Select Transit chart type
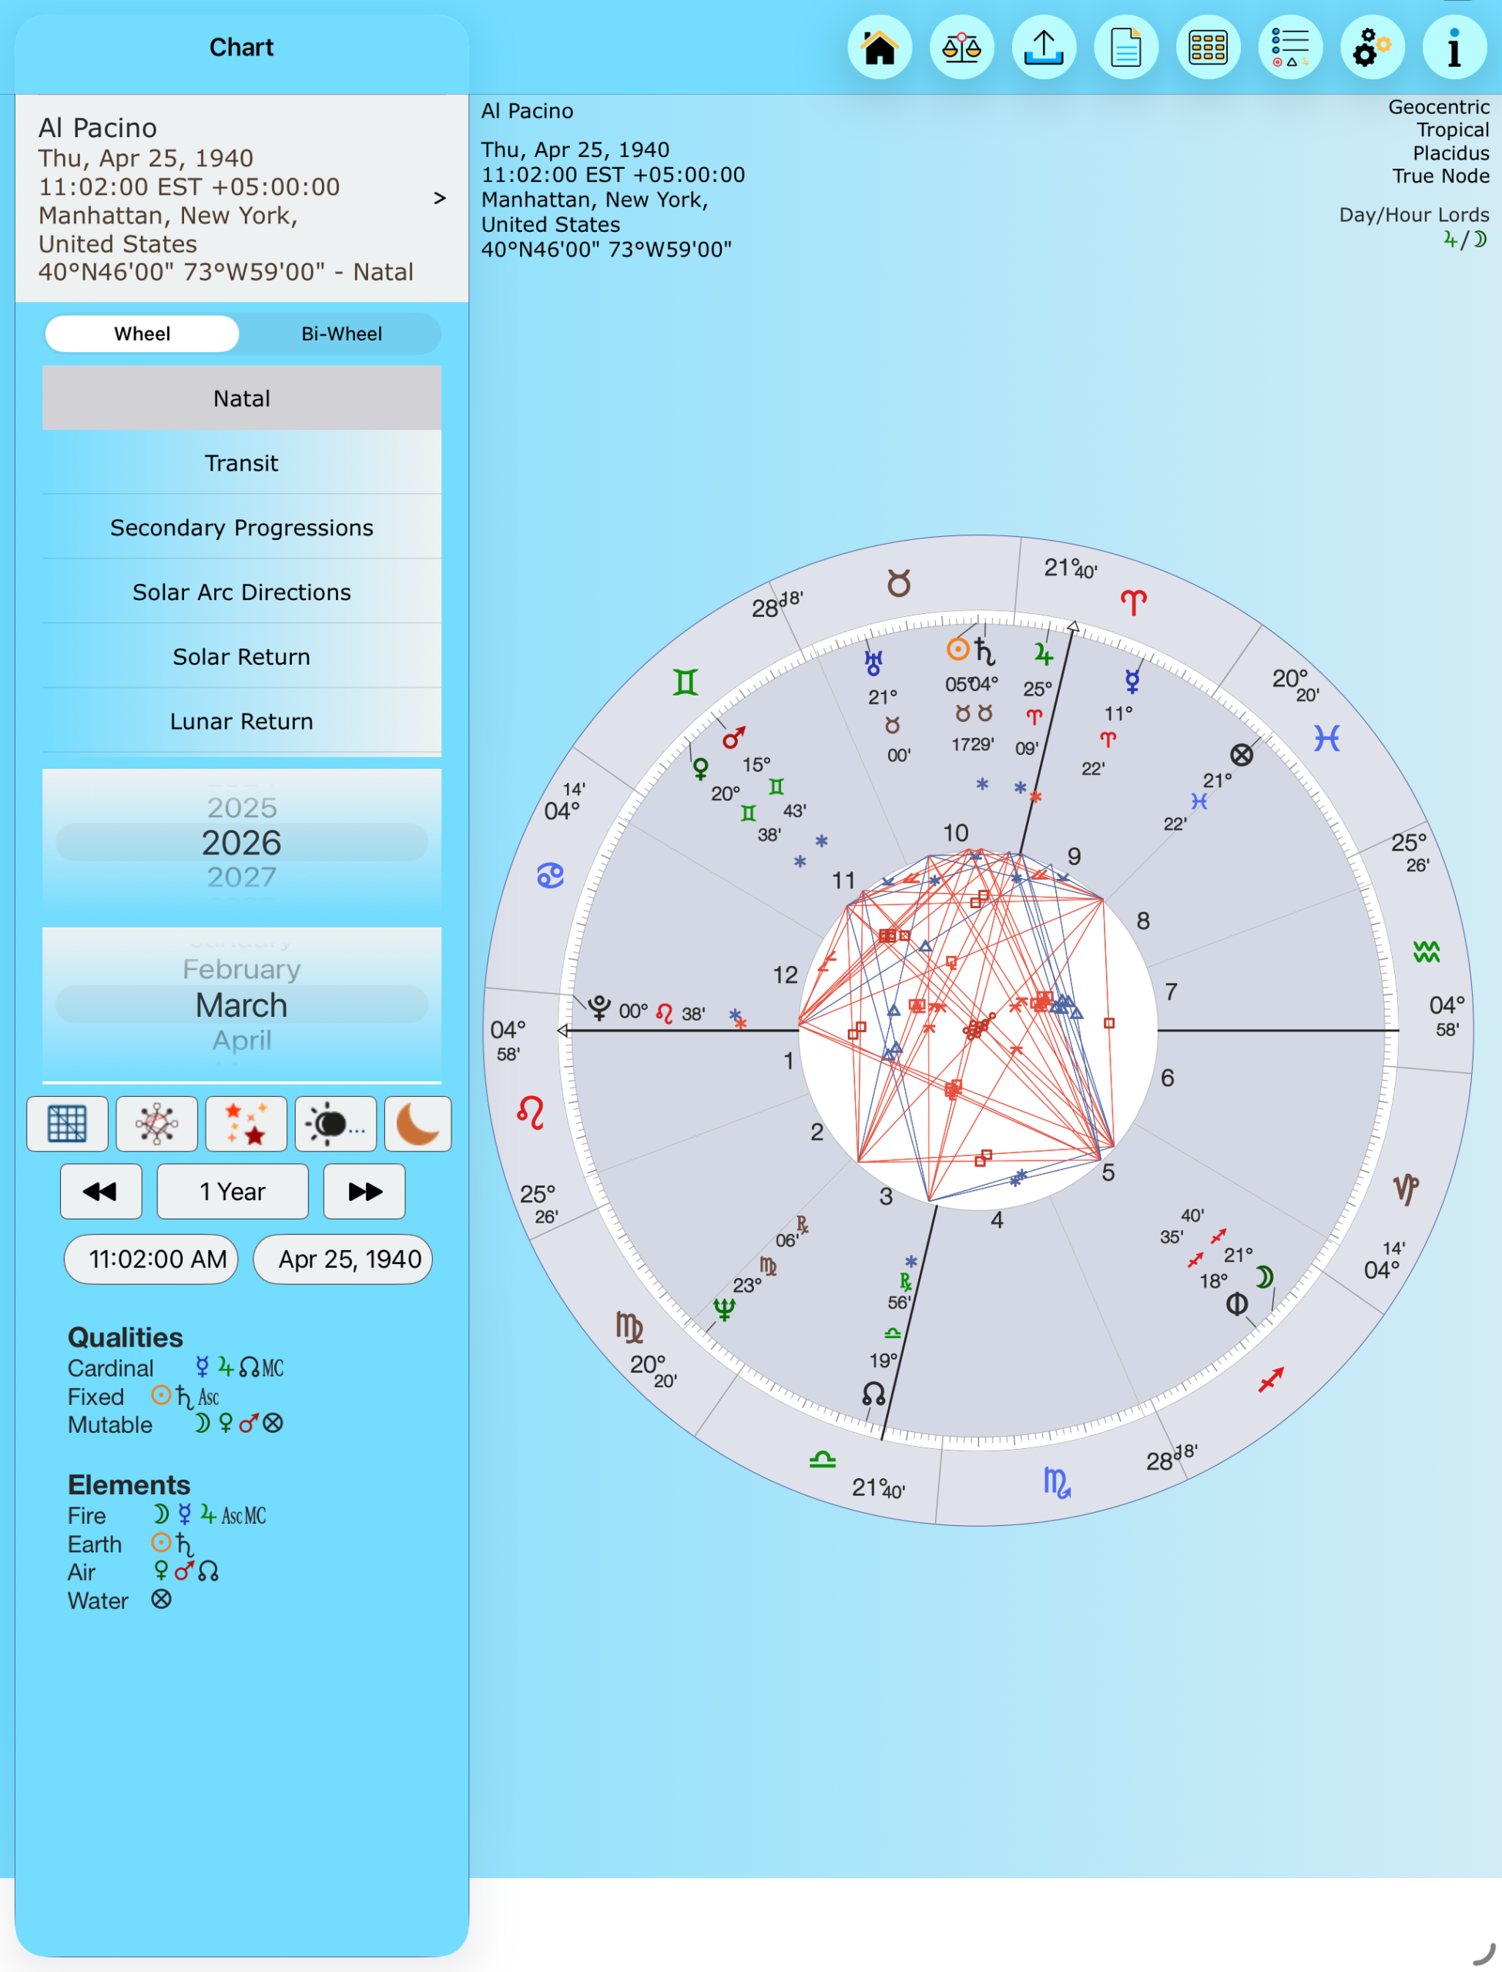This screenshot has width=1502, height=1972. pos(241,463)
